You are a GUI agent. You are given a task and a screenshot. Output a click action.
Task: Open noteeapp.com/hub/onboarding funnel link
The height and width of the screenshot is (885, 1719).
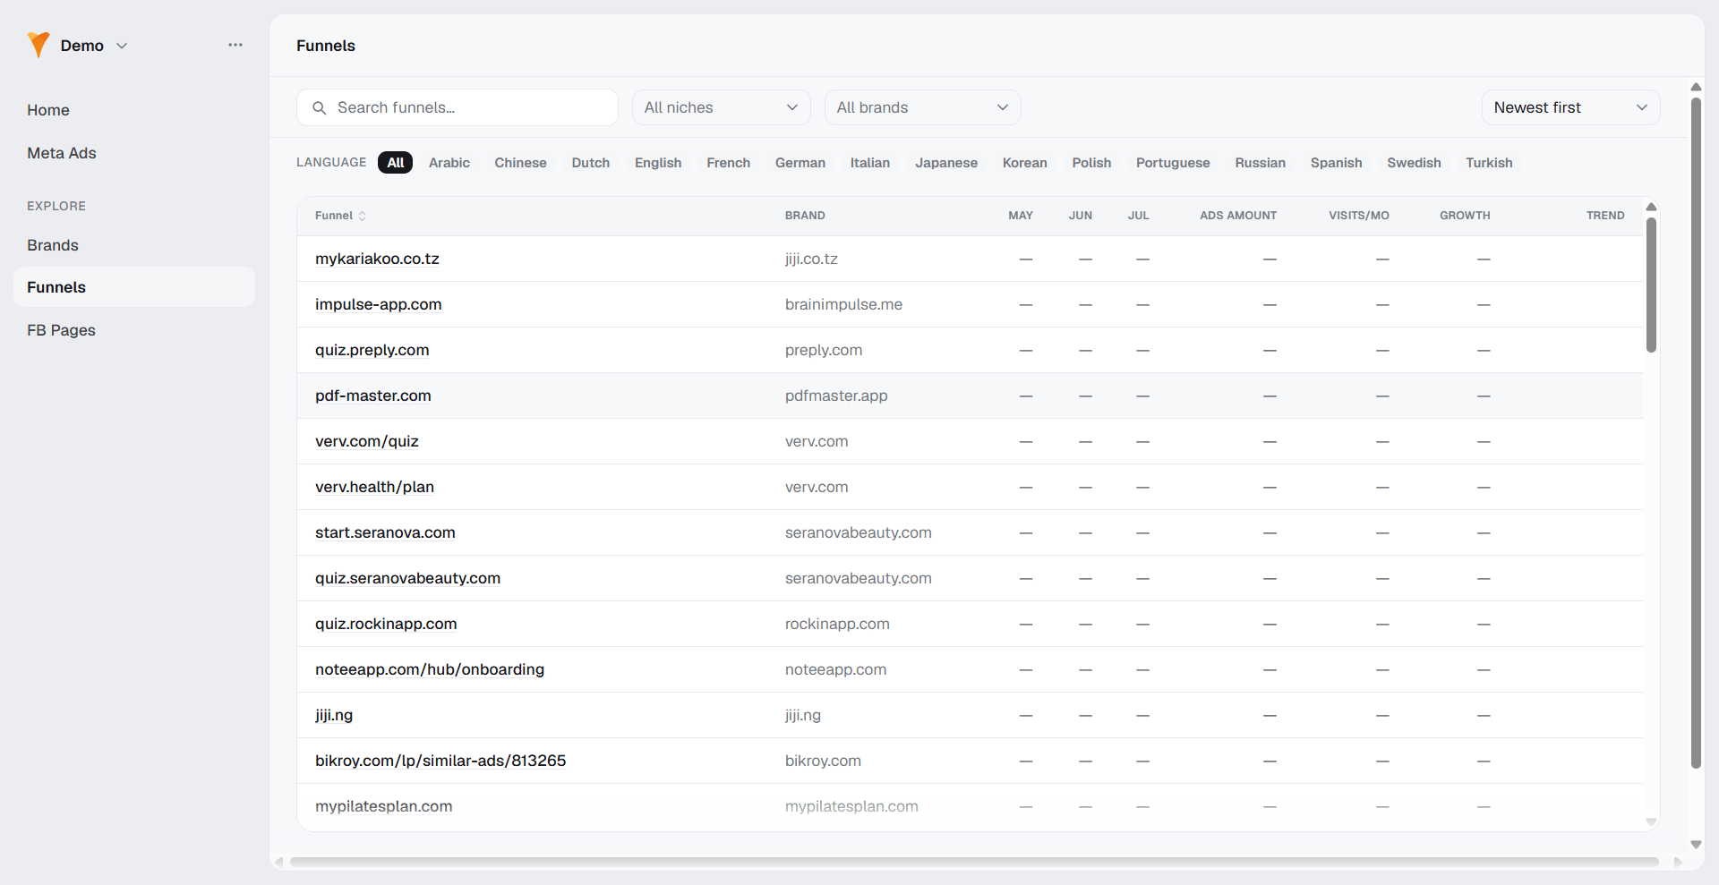click(x=430, y=669)
